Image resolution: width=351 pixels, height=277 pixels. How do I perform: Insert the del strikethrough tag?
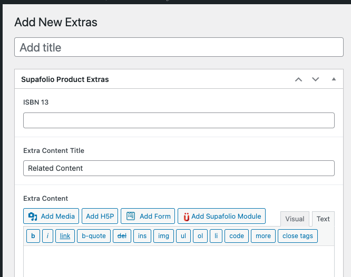122,236
